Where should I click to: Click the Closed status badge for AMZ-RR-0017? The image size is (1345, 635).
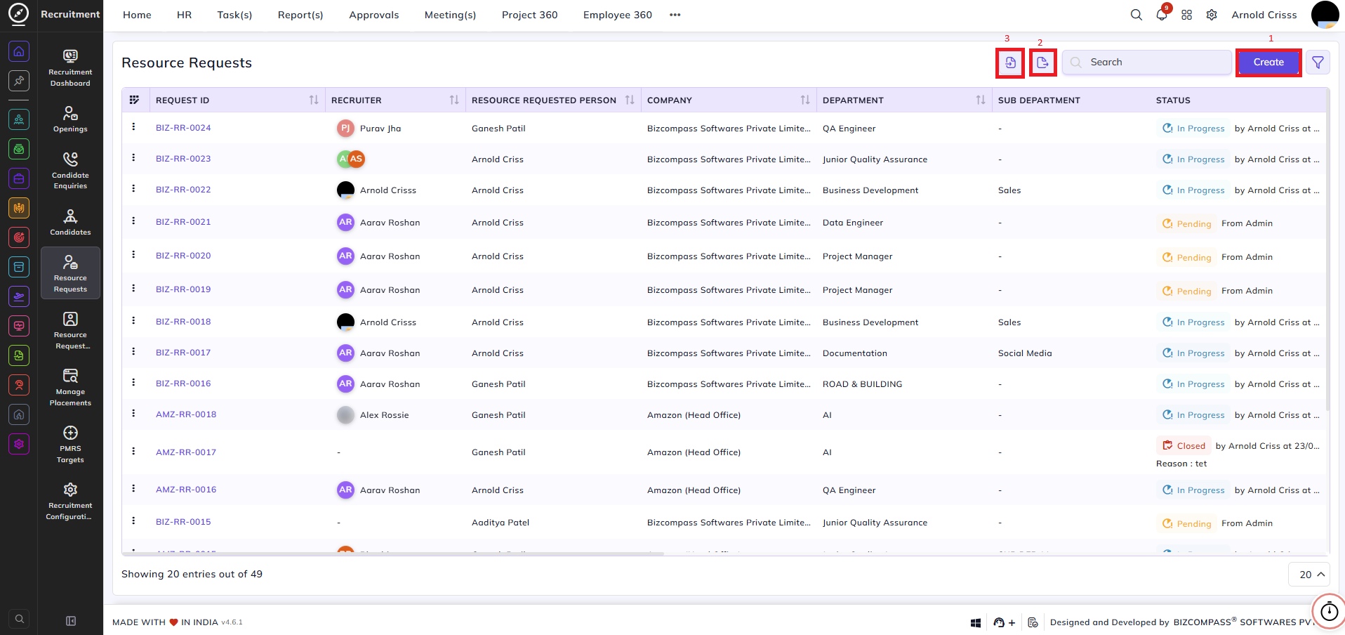1184,445
